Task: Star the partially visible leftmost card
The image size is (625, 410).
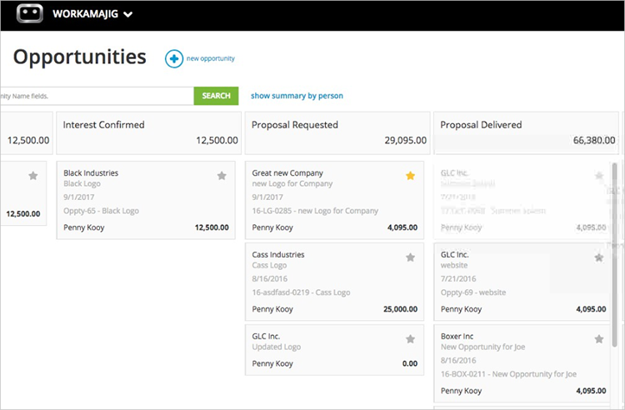Action: point(33,176)
